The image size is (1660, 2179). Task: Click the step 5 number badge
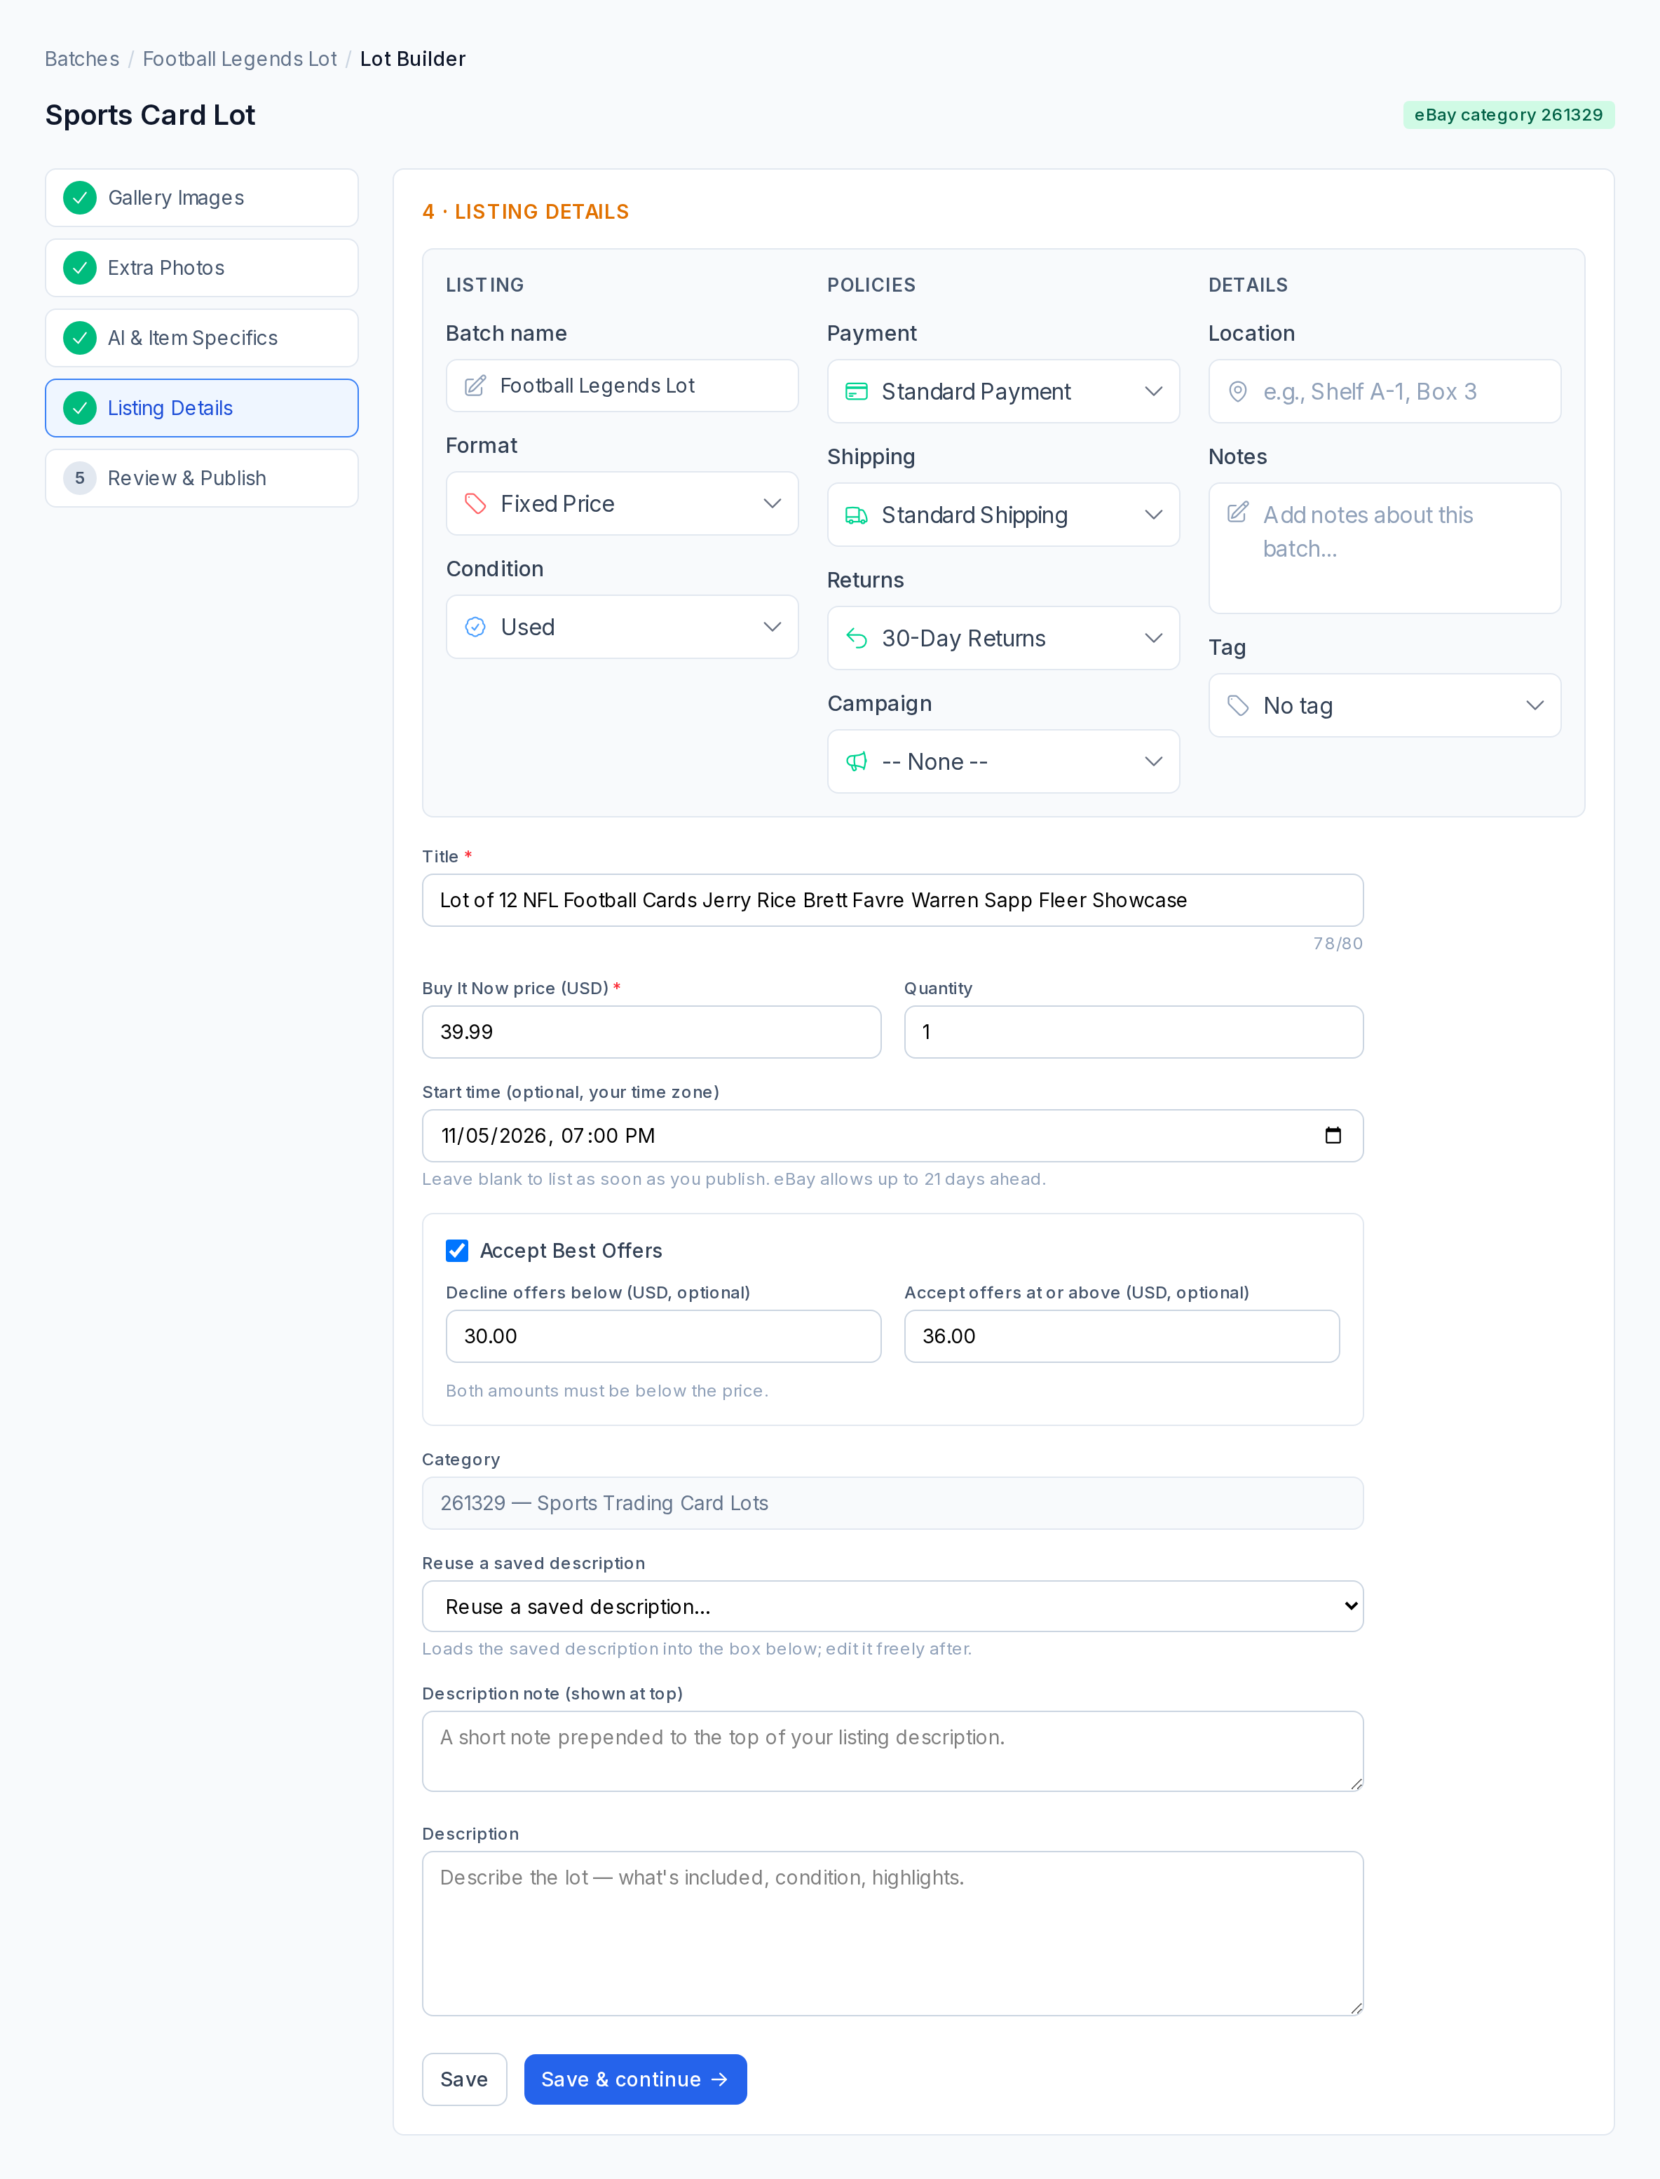tap(80, 478)
